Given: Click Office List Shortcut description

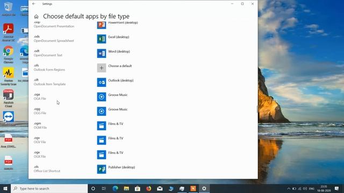Looking at the screenshot, I should click(47, 170).
